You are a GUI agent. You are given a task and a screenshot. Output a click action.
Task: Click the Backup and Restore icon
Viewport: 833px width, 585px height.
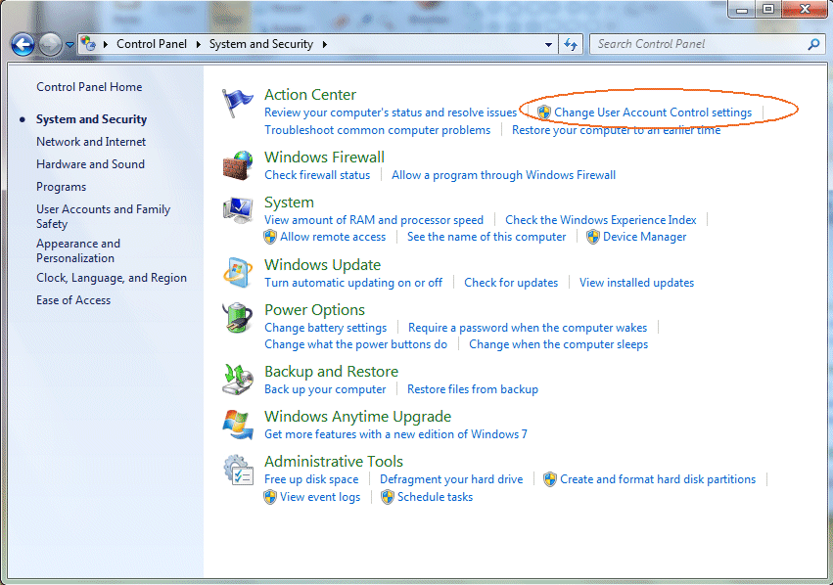pyautogui.click(x=238, y=380)
